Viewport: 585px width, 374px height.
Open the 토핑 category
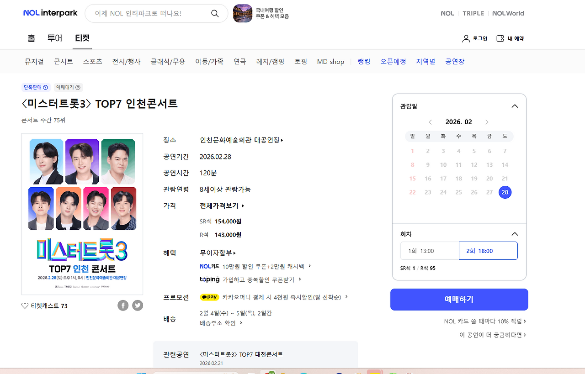point(301,61)
